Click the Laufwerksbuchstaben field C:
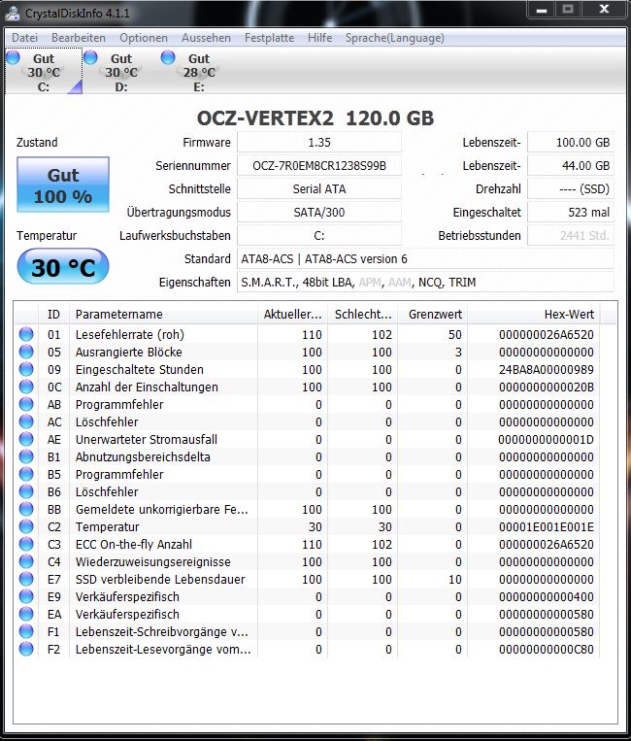Image resolution: width=631 pixels, height=741 pixels. tap(319, 235)
